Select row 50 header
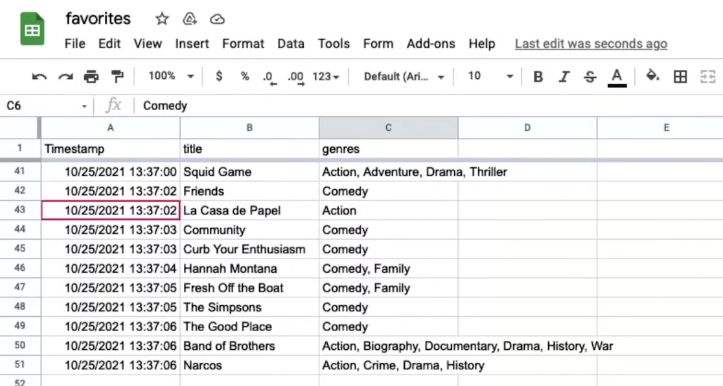 tap(20, 346)
